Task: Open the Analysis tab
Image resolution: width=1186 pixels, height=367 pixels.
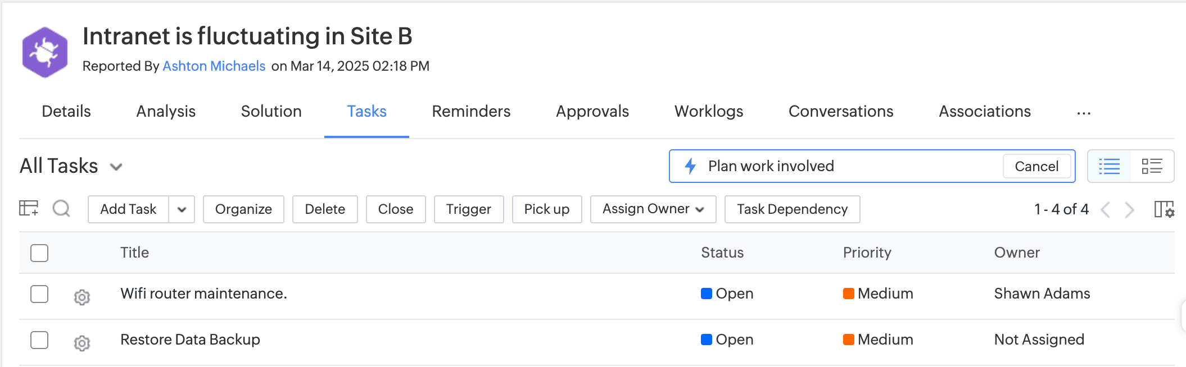Action: 166,111
